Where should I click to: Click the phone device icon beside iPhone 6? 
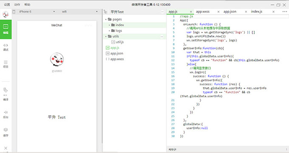pos(14,11)
